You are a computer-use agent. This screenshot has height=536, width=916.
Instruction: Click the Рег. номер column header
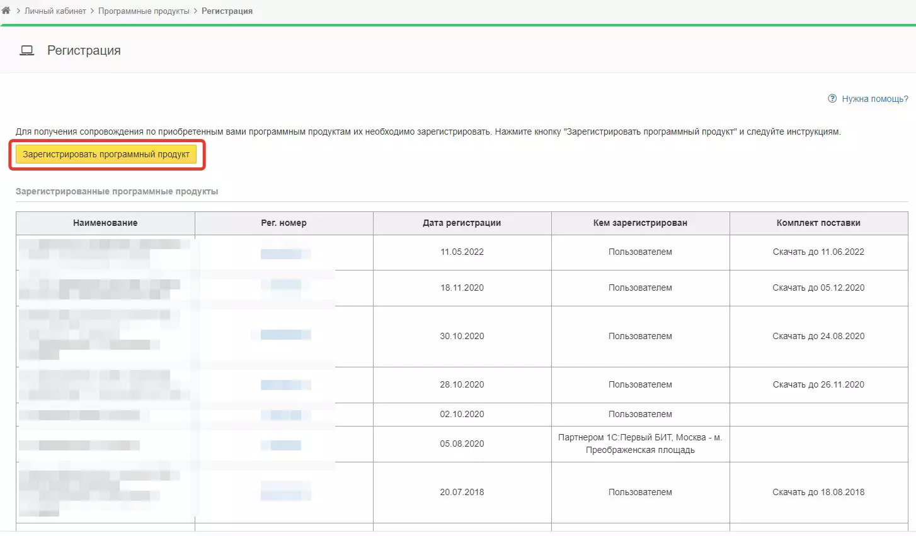283,223
